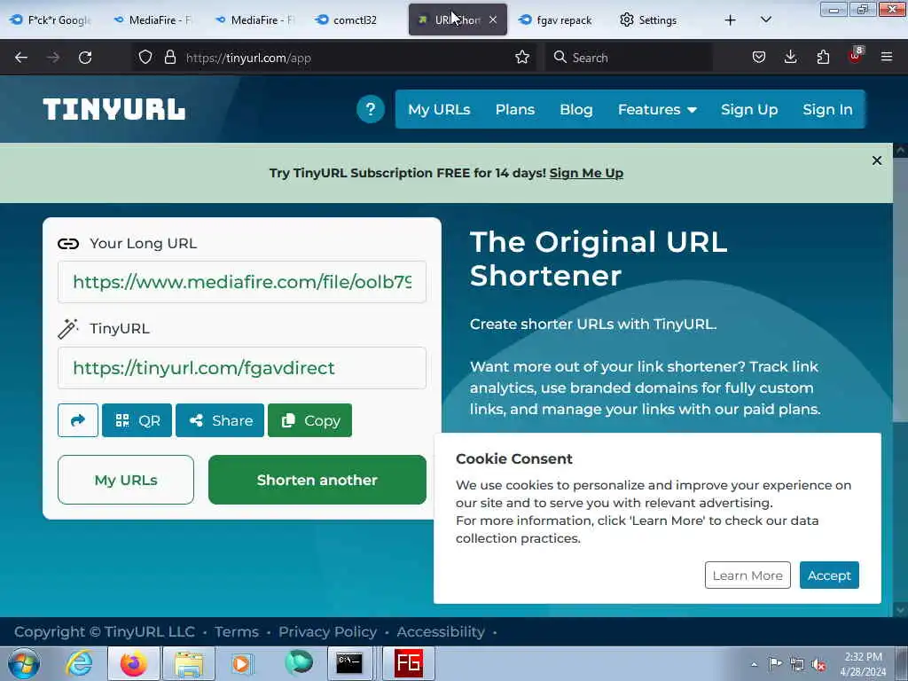Dismiss the subscription banner with X
The height and width of the screenshot is (681, 908).
[877, 160]
